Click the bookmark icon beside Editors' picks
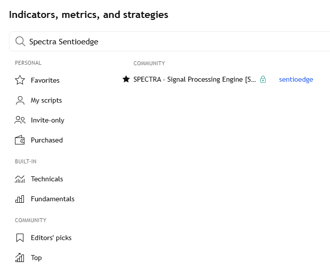The width and height of the screenshot is (330, 265). [20, 238]
